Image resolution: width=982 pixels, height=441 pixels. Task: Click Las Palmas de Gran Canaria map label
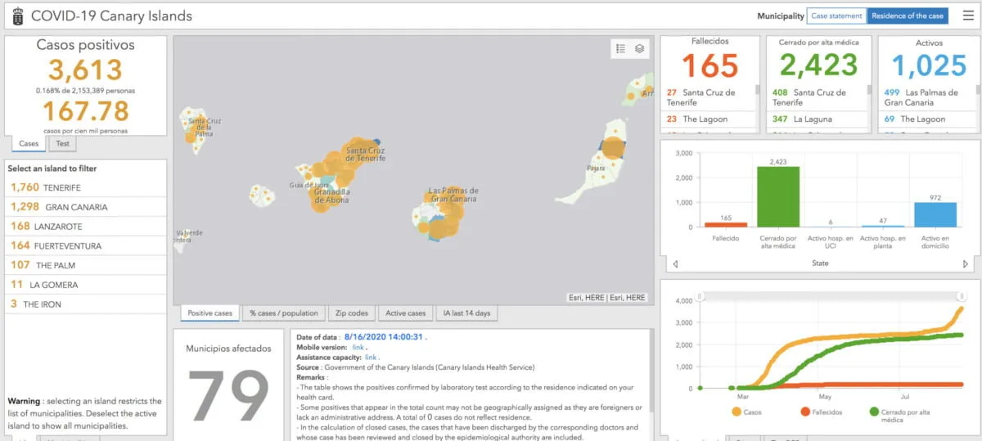[x=453, y=195]
